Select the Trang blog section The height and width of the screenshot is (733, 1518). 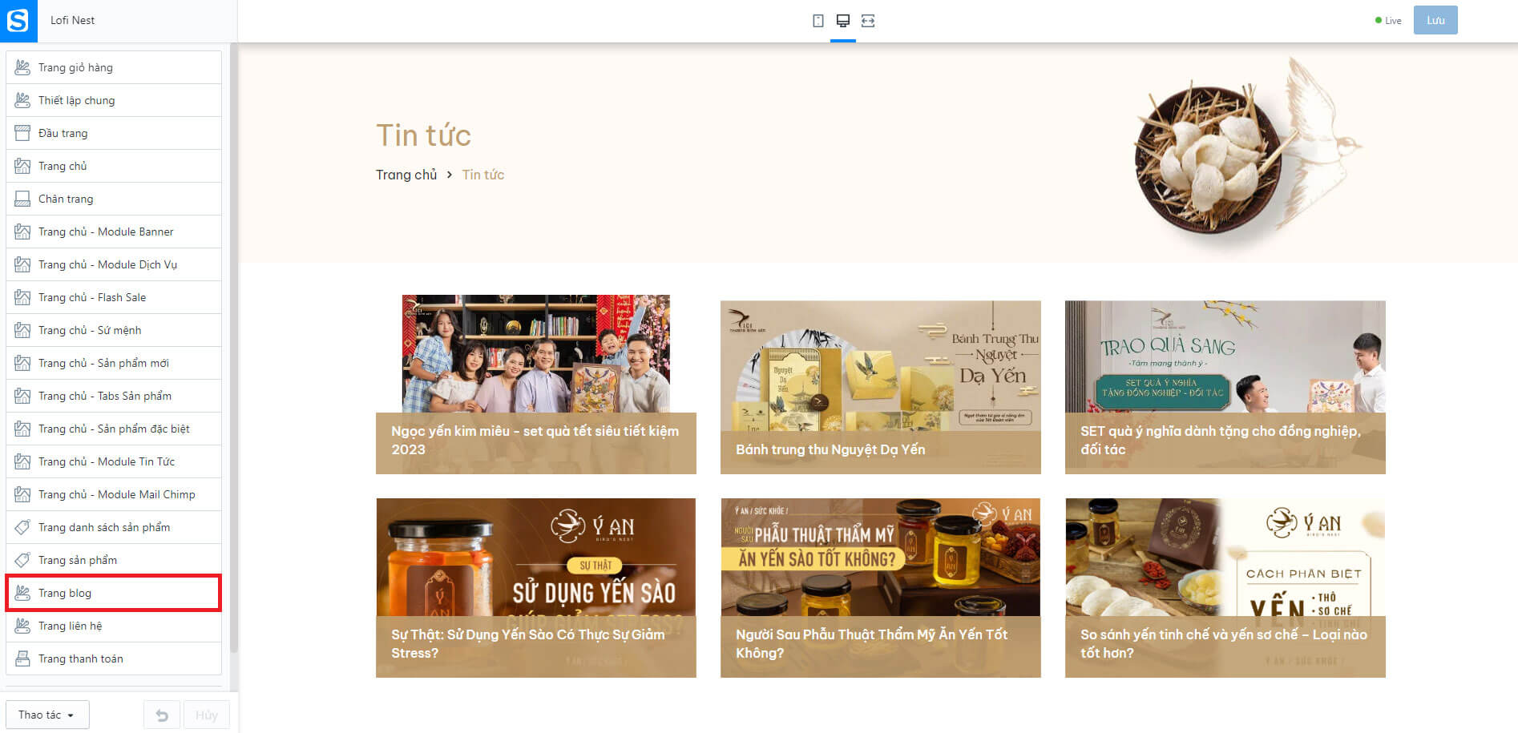point(114,593)
